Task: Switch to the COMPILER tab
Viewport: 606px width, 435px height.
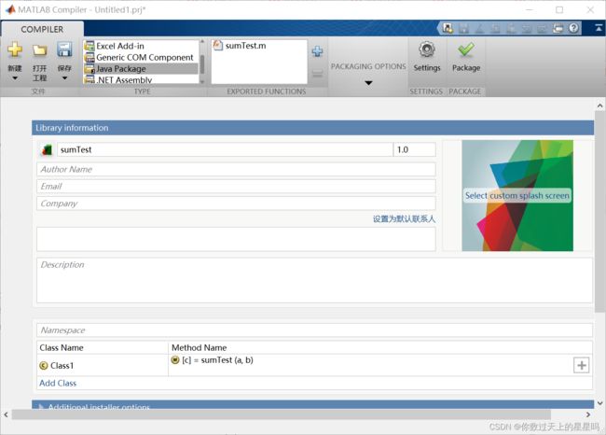Action: (x=42, y=30)
